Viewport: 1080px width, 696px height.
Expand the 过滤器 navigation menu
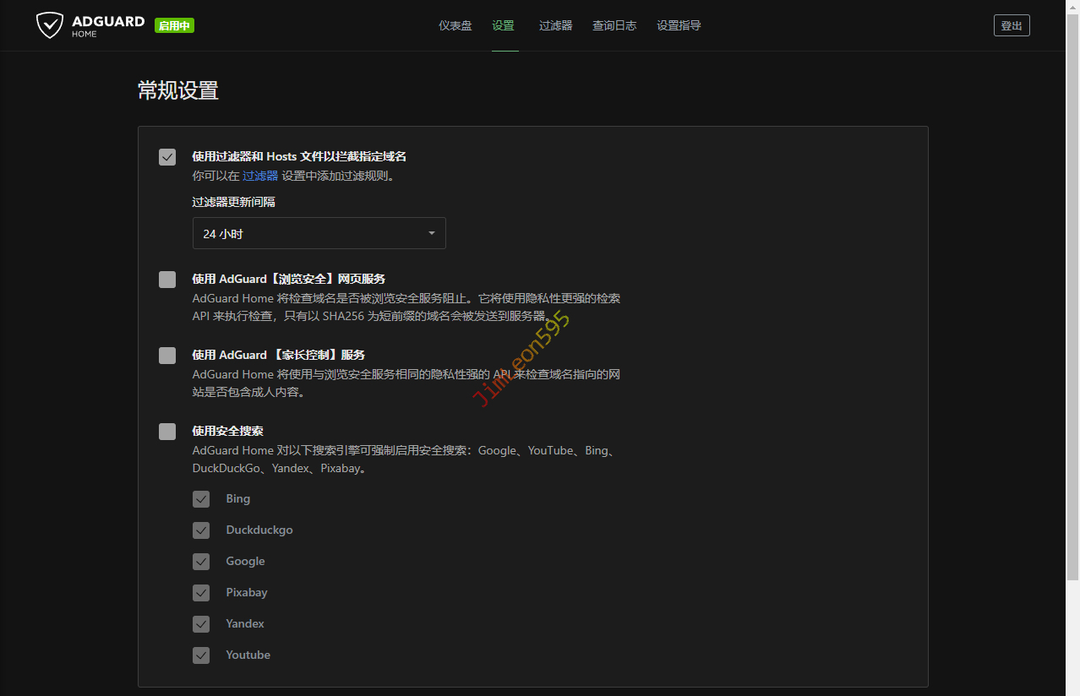(555, 25)
